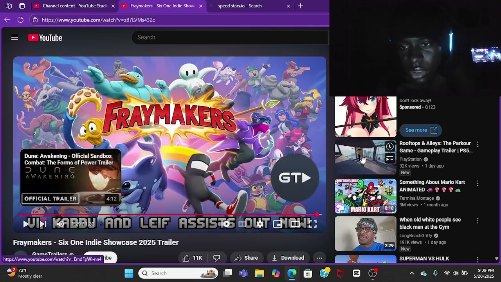Click the Dislike thumbs-down icon

tap(216, 258)
